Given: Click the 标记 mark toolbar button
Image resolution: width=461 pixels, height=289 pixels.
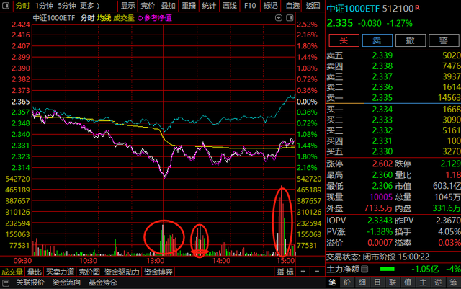Looking at the screenshot, I should [270, 6].
